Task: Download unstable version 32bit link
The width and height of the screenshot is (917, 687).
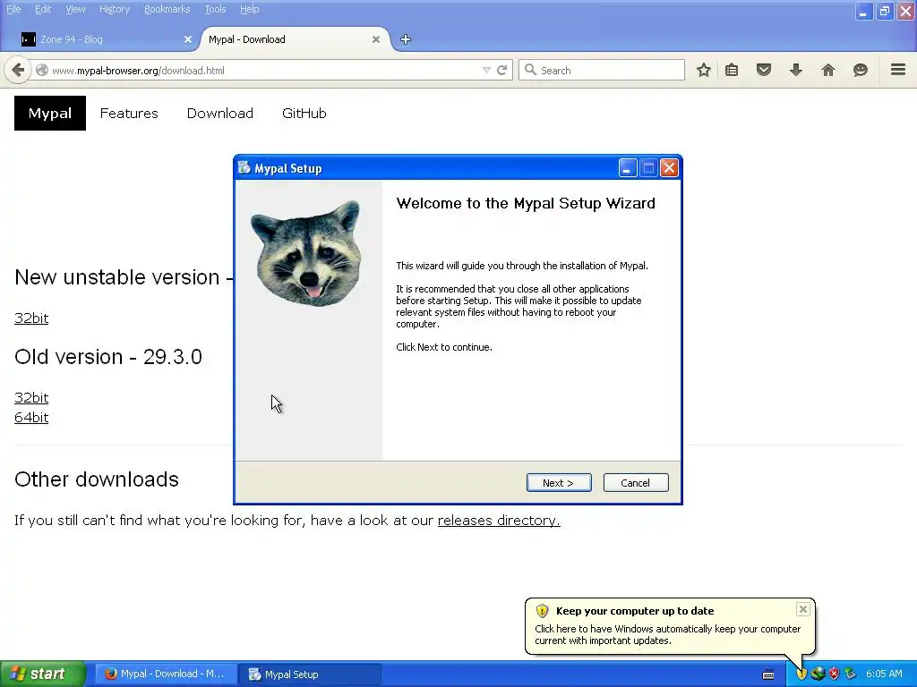Action: pos(31,318)
